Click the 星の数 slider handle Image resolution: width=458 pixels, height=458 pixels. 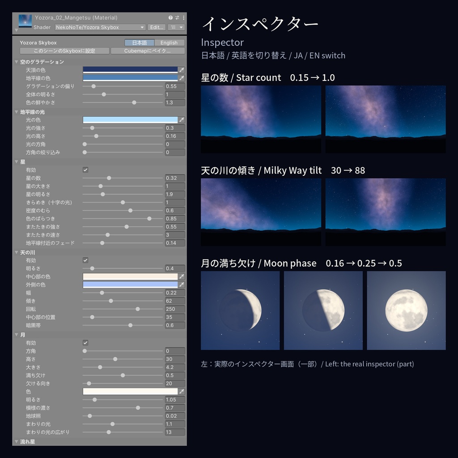pos(109,178)
